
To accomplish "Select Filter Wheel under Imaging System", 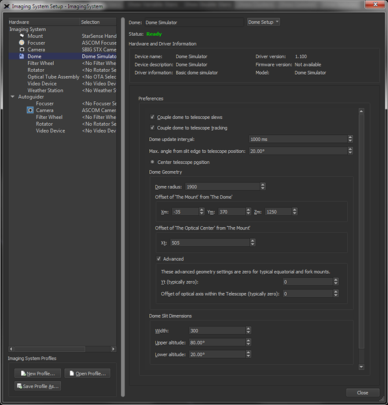I will (40, 64).
